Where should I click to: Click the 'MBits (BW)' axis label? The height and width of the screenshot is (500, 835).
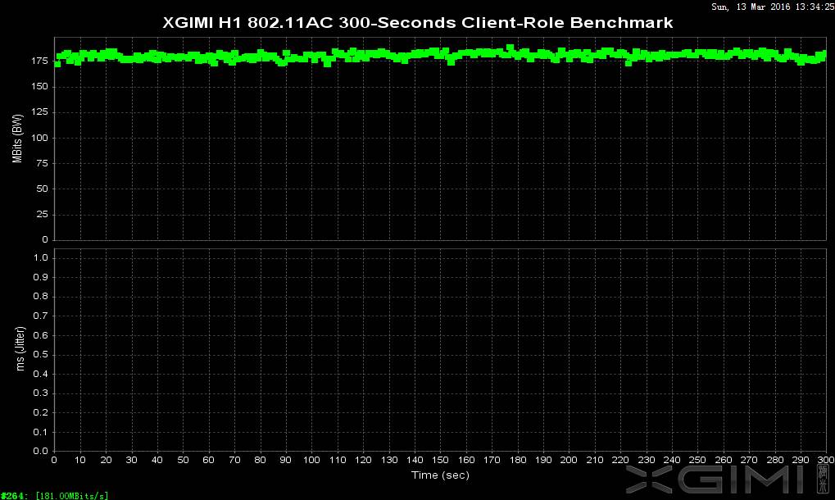(x=17, y=139)
